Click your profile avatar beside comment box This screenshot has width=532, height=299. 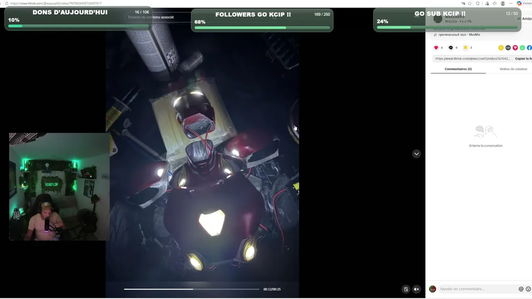[433, 289]
